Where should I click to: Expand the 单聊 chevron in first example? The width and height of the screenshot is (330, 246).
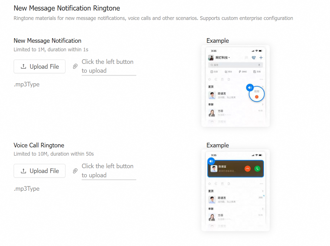click(x=263, y=104)
